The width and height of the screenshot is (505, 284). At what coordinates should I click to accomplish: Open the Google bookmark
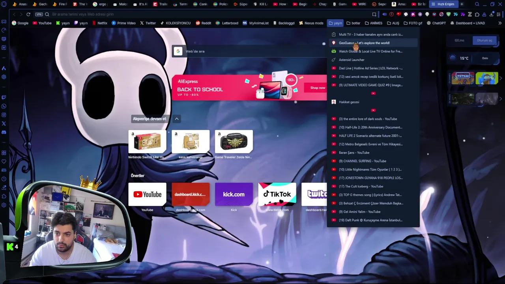tap(20, 23)
